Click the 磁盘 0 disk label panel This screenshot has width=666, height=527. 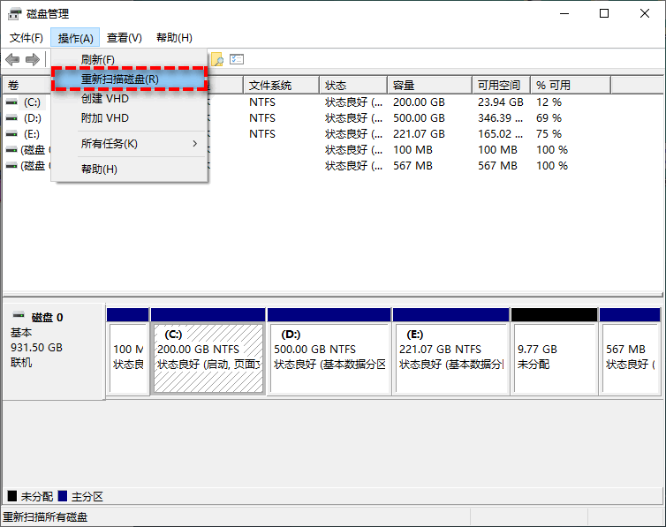pyautogui.click(x=54, y=351)
